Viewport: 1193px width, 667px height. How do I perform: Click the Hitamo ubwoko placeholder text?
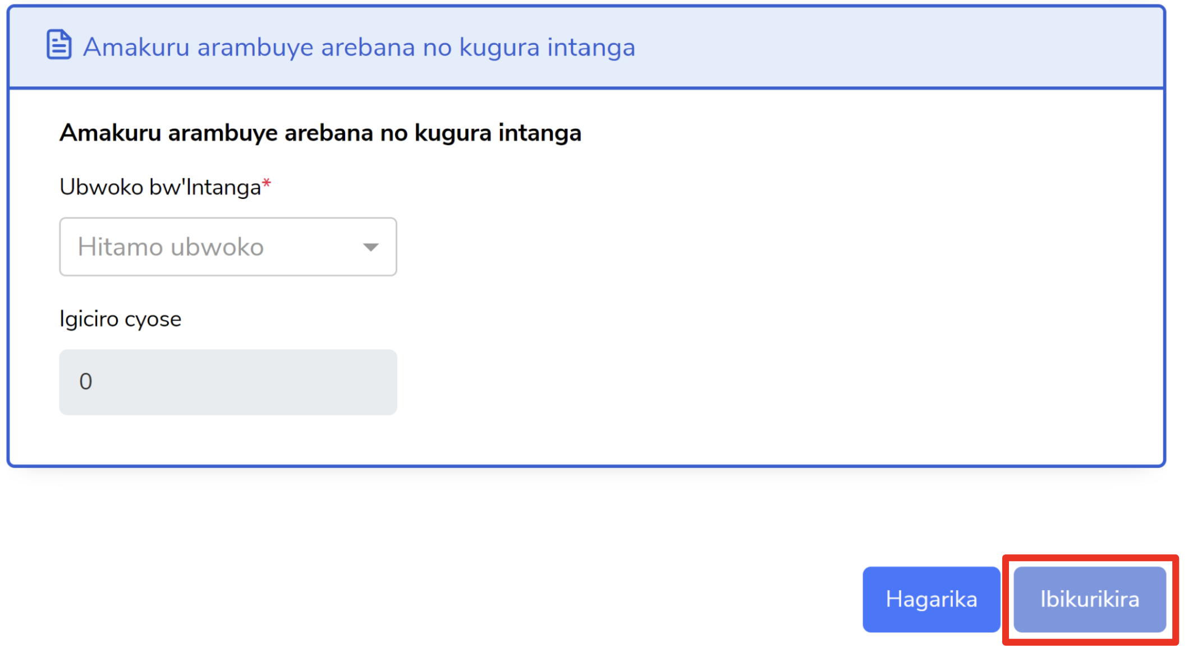(171, 247)
